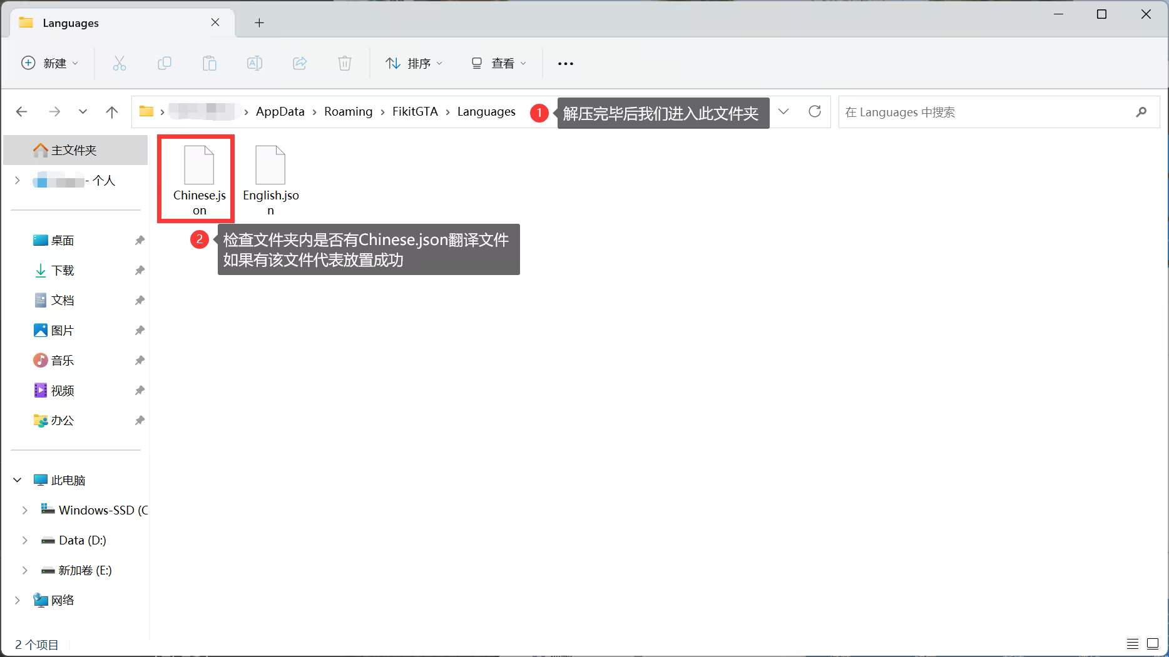Refresh the current folder view
Image resolution: width=1169 pixels, height=657 pixels.
click(815, 111)
